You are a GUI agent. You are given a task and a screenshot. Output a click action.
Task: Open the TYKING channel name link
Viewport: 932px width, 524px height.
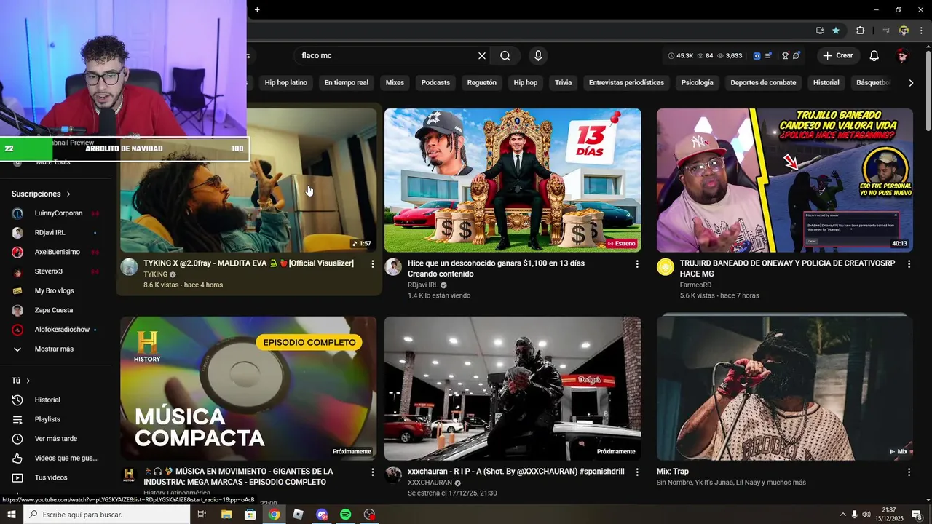155,274
